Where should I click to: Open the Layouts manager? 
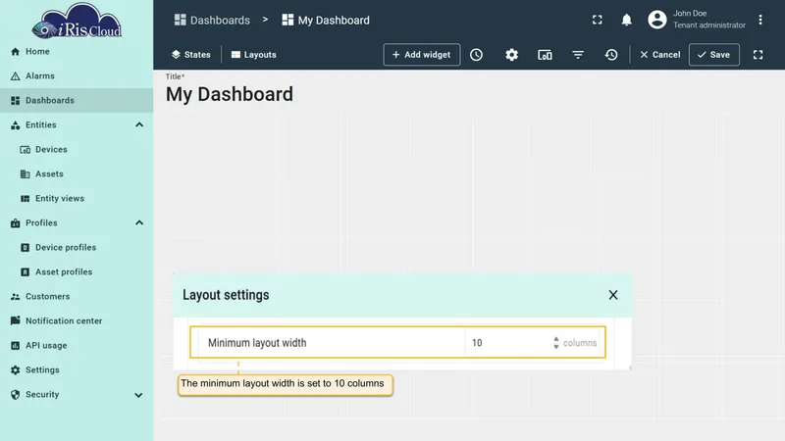coord(254,55)
